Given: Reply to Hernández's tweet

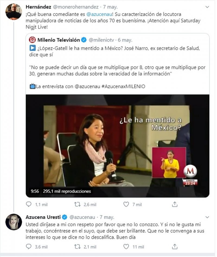Looking at the screenshot, I should [x=29, y=205].
